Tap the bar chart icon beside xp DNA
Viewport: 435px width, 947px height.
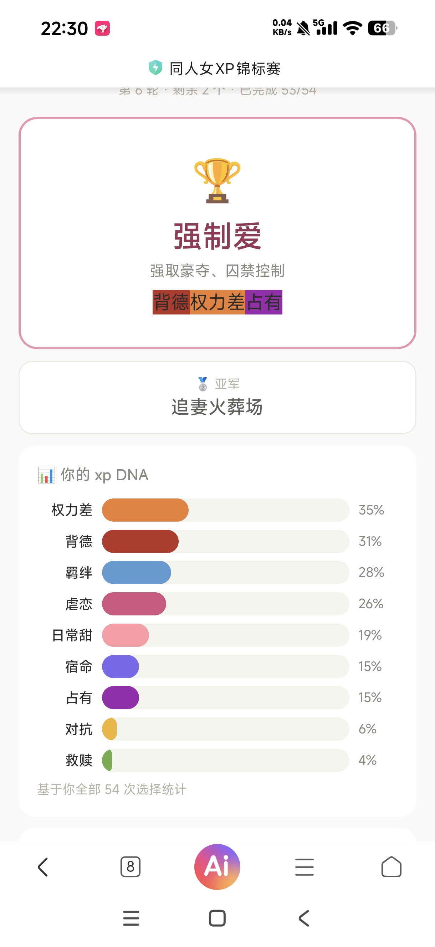46,475
